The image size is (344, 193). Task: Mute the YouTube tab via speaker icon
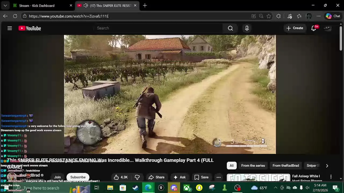point(86,5)
